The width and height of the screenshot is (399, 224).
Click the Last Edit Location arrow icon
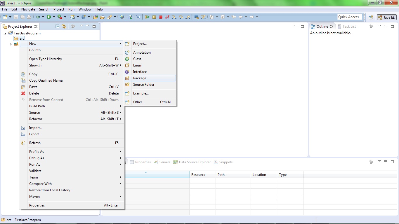234,17
